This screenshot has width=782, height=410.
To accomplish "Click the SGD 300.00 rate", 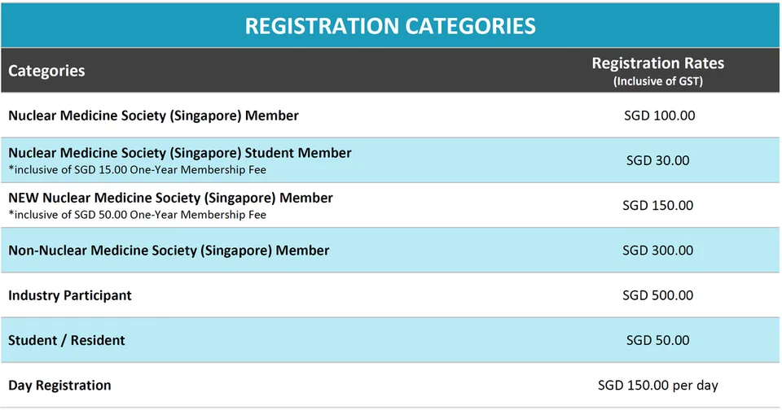I will coord(658,250).
